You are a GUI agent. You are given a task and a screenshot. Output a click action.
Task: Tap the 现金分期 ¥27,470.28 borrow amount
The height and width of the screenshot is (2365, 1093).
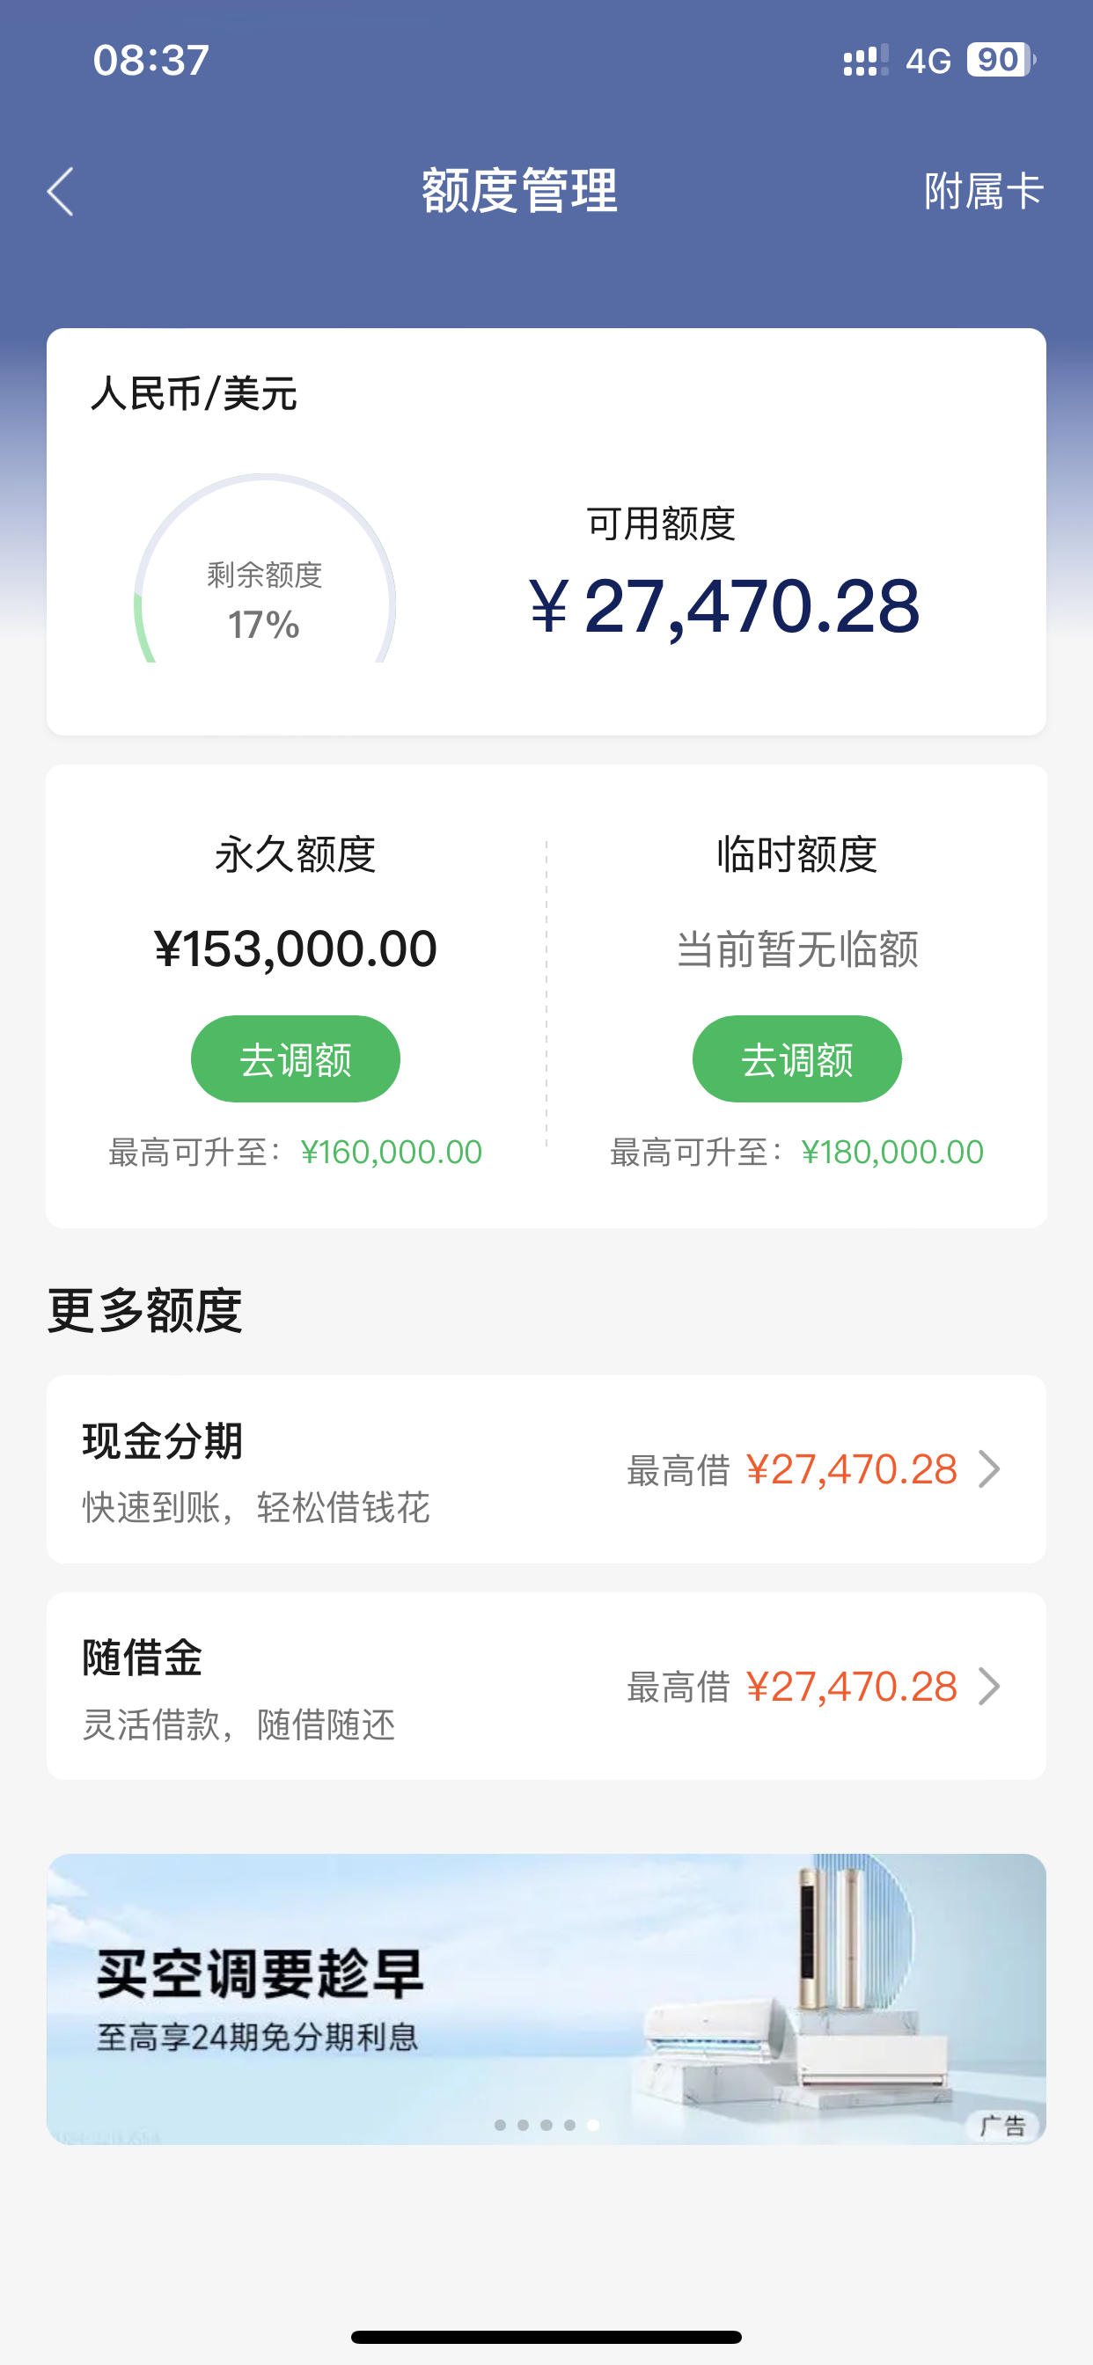point(852,1470)
